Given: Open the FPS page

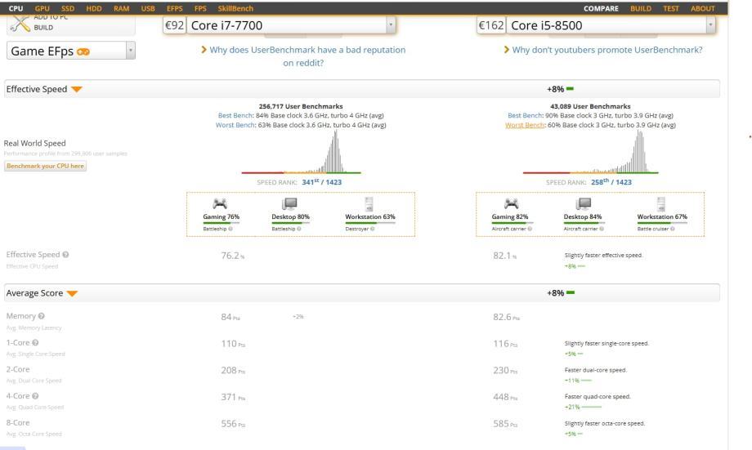Looking at the screenshot, I should 200,8.
